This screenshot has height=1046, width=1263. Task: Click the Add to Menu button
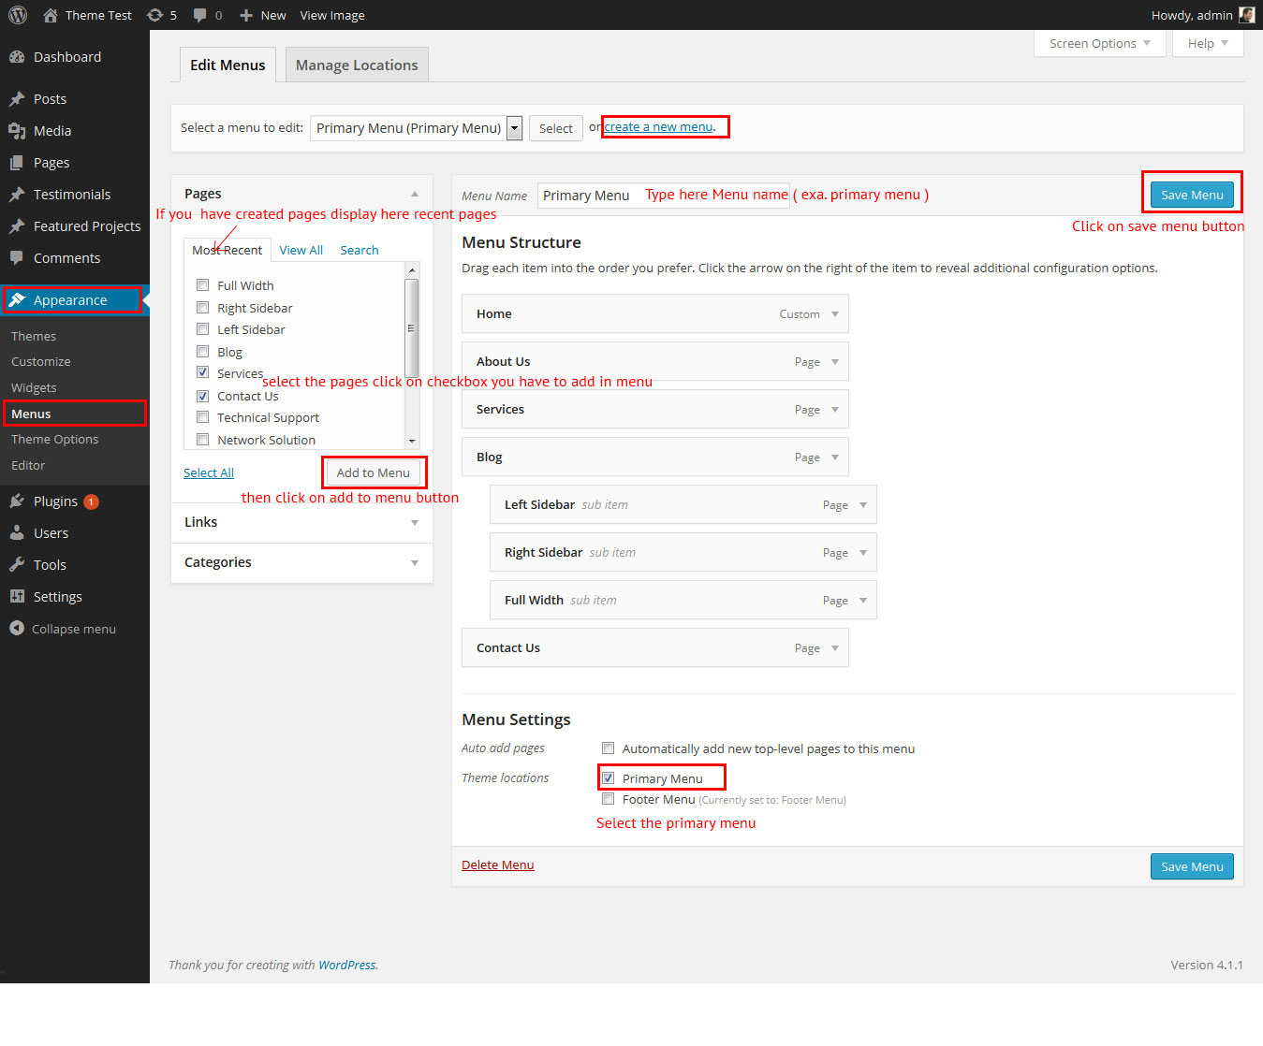374,472
